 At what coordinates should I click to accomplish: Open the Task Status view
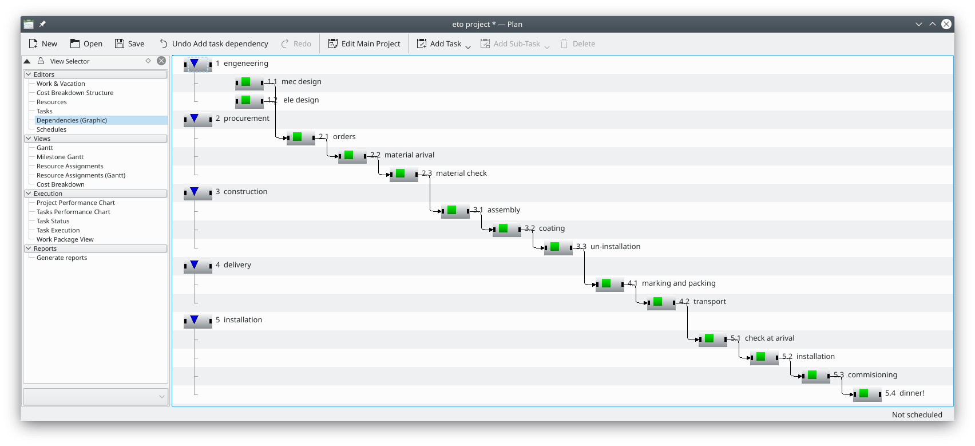(x=53, y=221)
